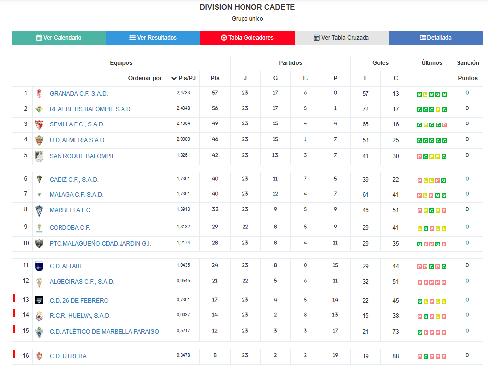Image resolution: width=488 pixels, height=369 pixels.
Task: Click the Granada C.F. team crest
Action: click(39, 94)
